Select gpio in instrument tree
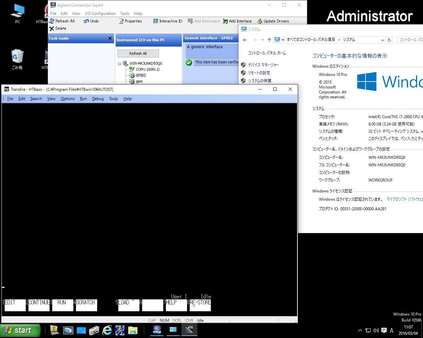This screenshot has height=338, width=423. point(139,81)
